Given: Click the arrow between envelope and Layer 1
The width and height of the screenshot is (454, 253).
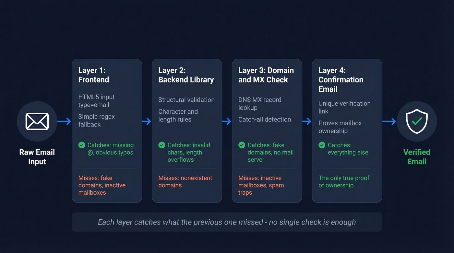Looking at the screenshot, I should point(64,121).
